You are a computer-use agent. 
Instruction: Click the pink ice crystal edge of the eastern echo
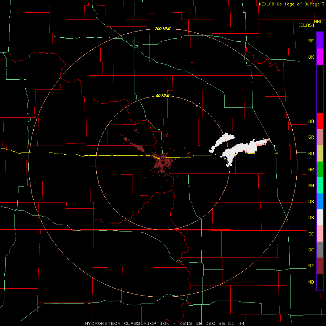tap(262, 143)
